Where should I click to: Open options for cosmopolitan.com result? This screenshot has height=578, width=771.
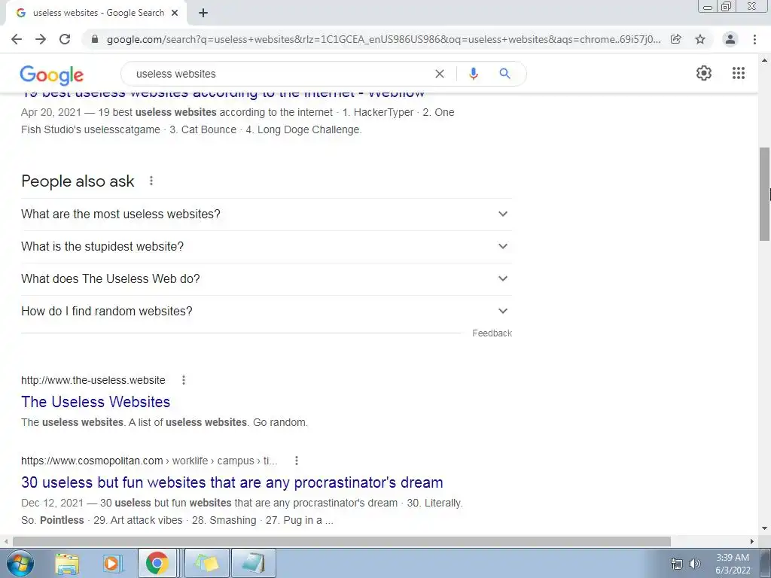pos(297,461)
